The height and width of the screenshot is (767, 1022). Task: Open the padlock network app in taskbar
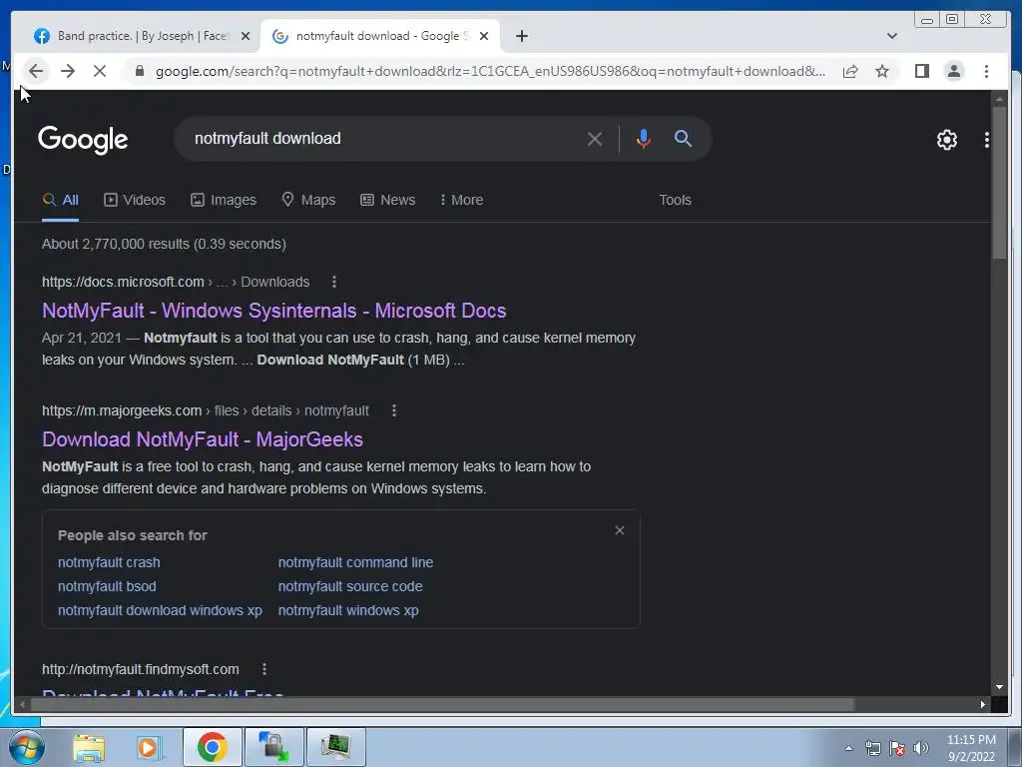[x=273, y=747]
